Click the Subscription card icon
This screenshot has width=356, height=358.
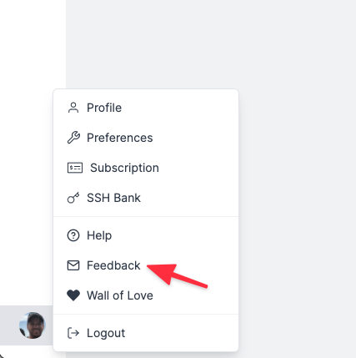coord(75,168)
